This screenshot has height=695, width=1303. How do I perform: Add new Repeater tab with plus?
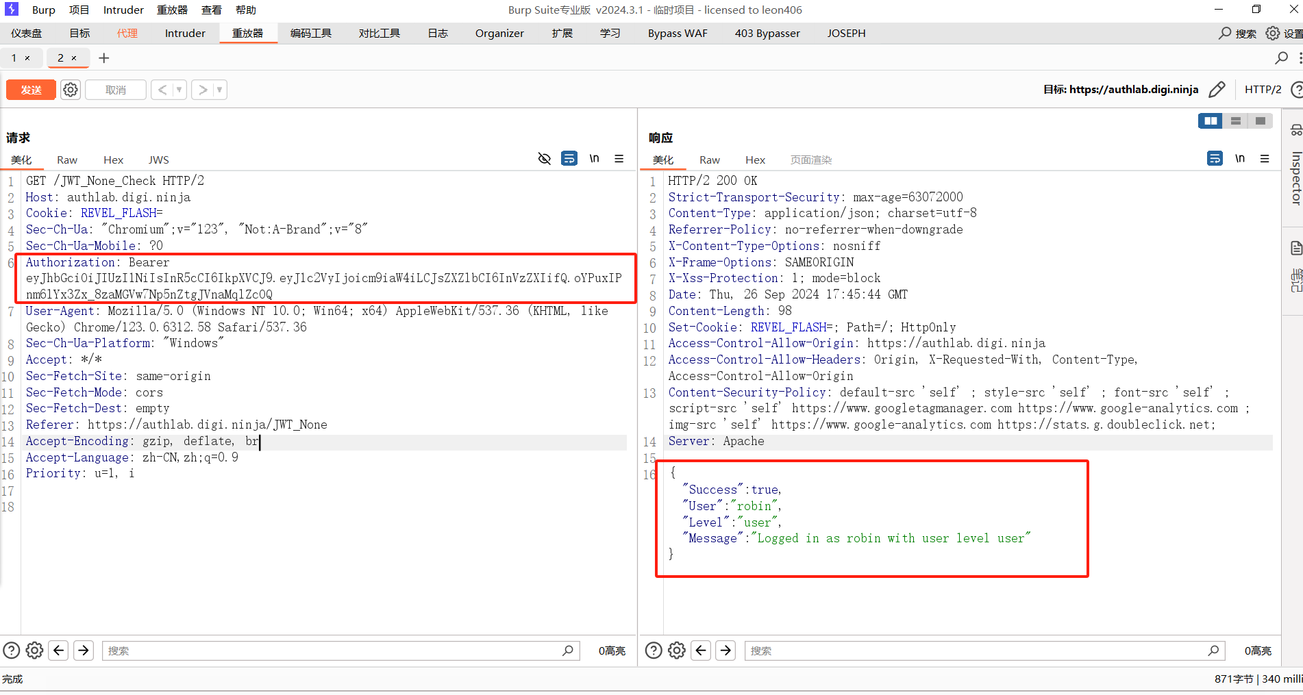[104, 58]
